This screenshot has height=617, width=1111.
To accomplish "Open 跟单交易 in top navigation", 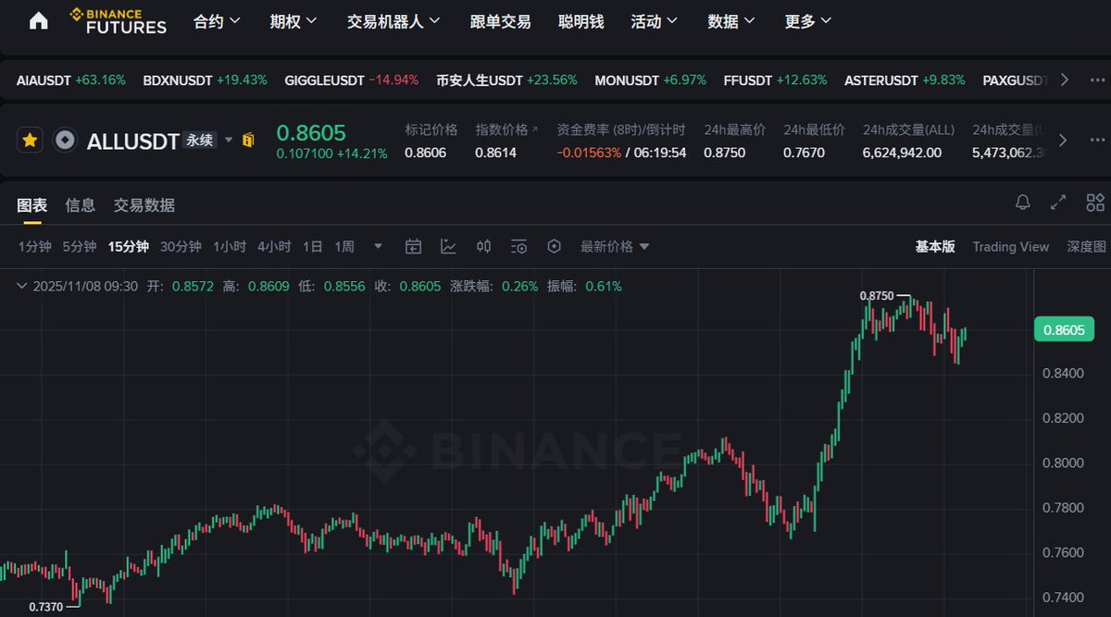I will (500, 21).
